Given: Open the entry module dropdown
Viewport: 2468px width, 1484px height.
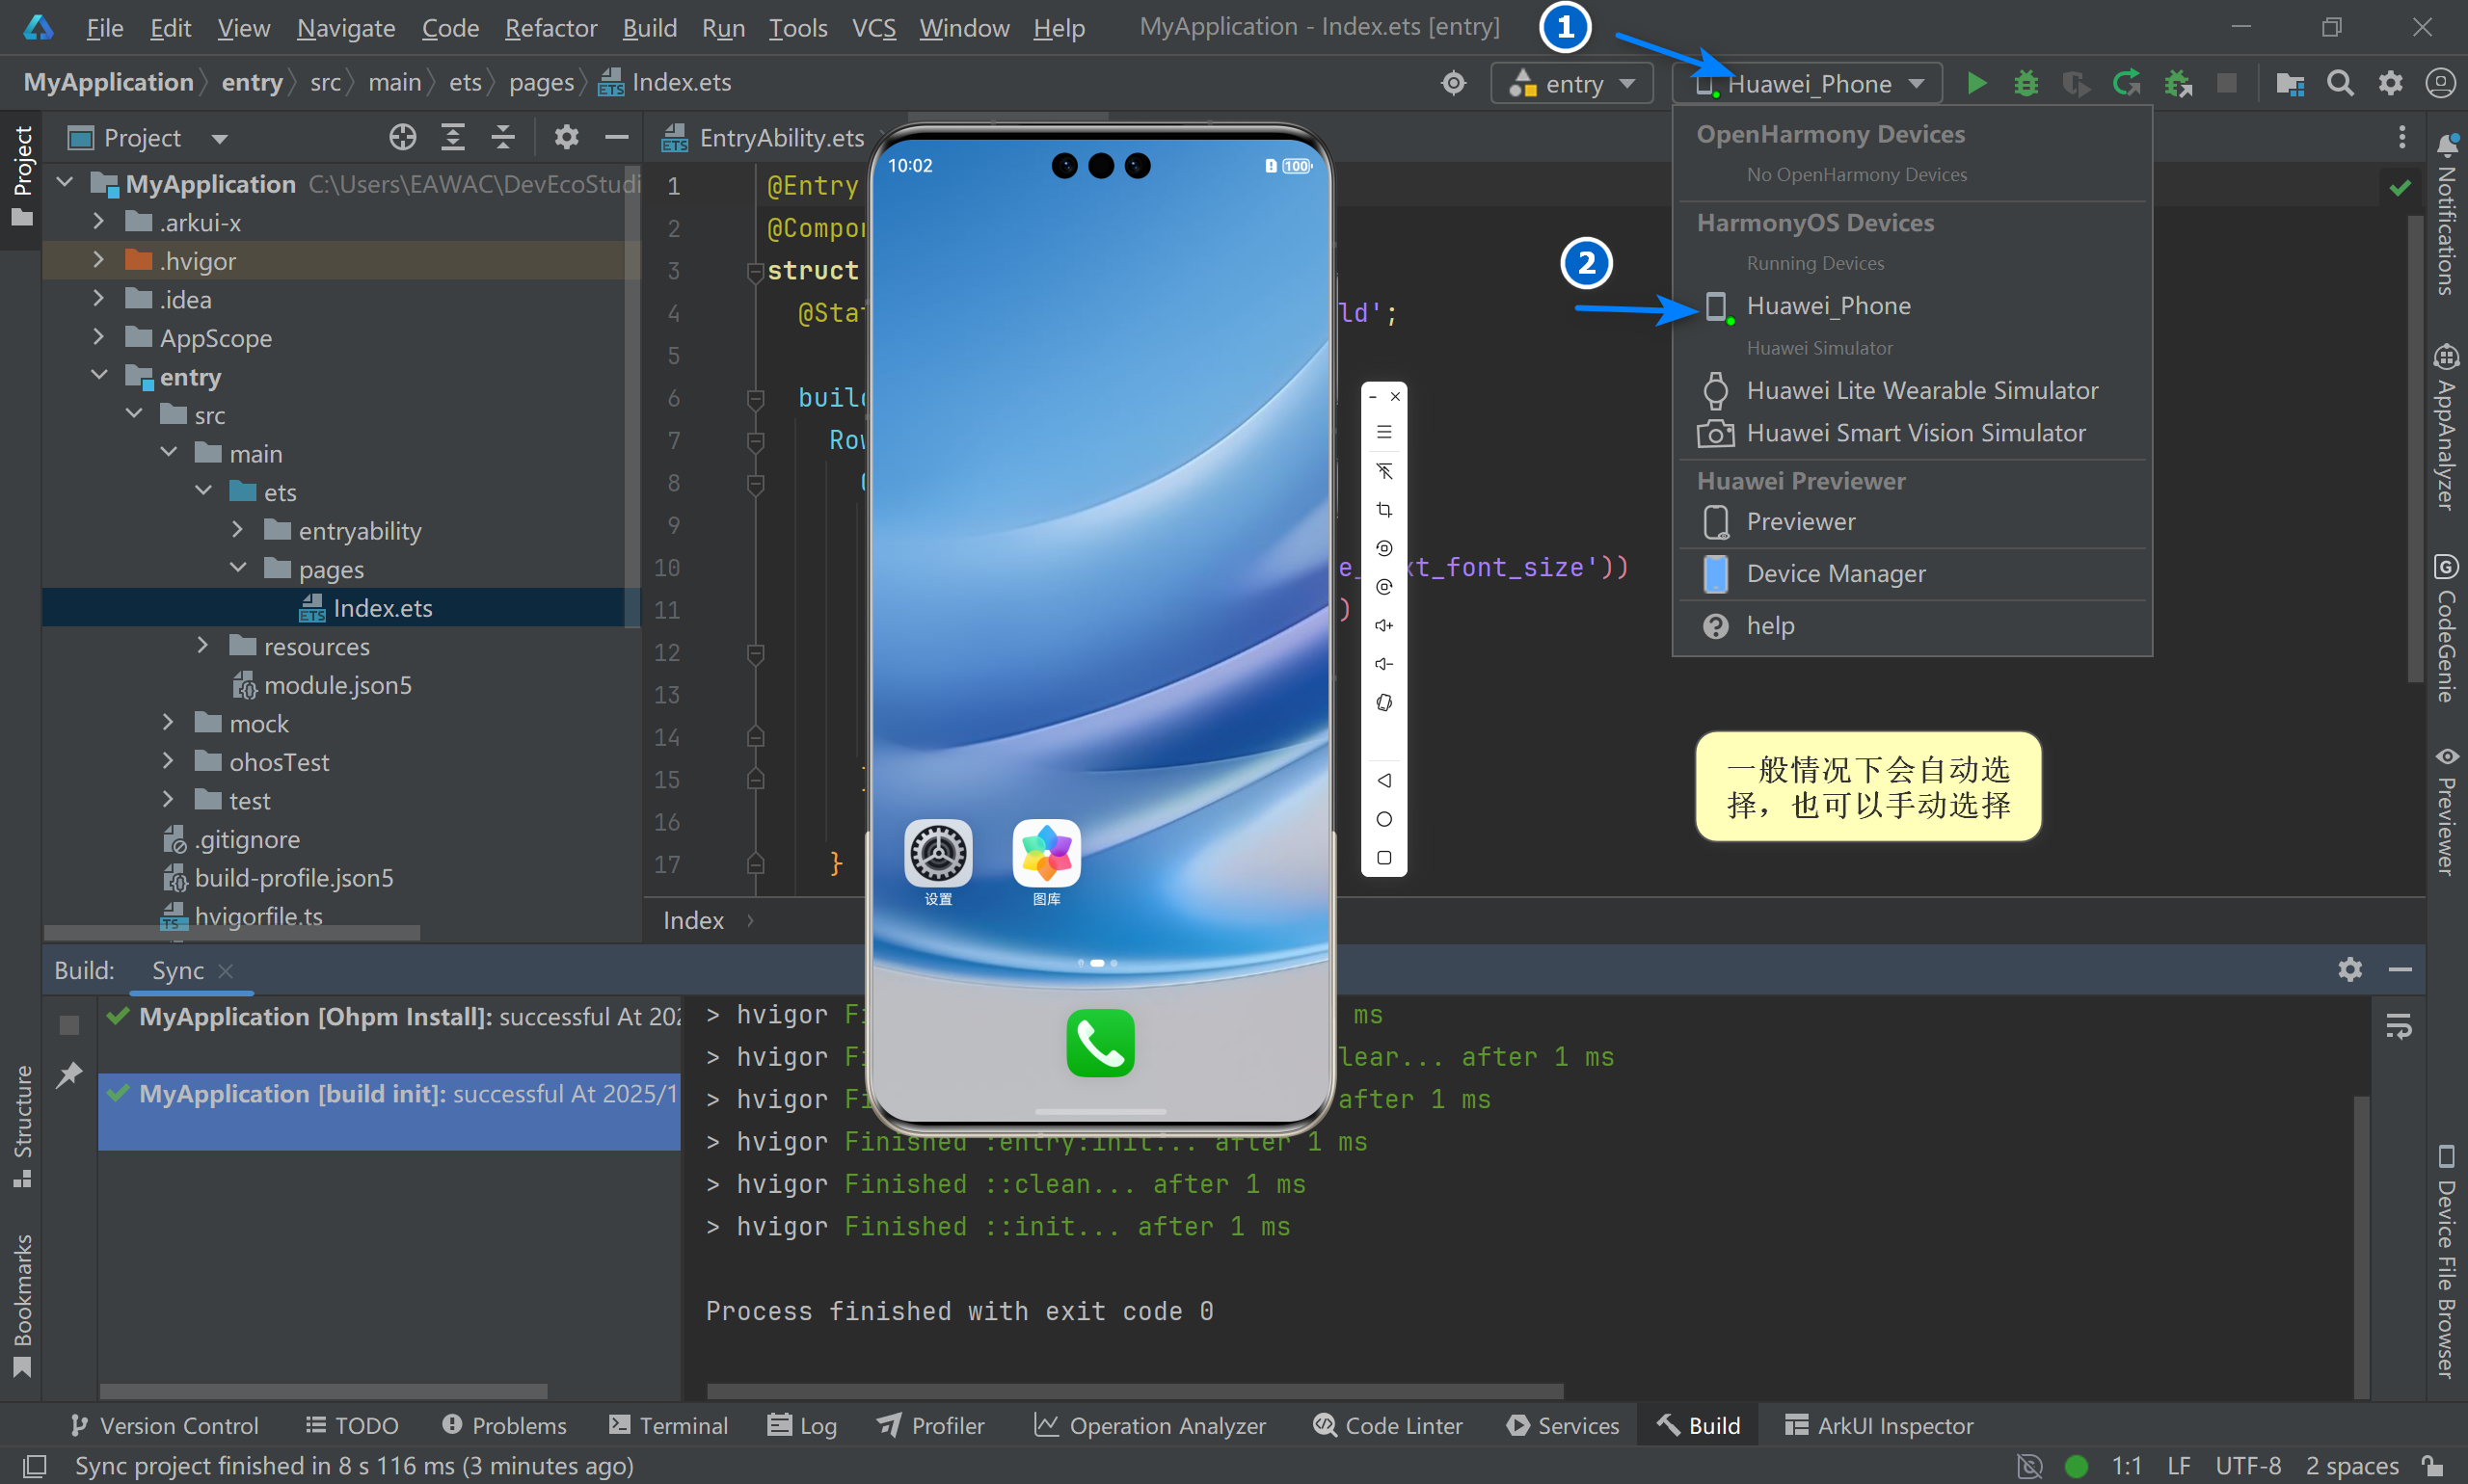Looking at the screenshot, I should pos(1573,84).
